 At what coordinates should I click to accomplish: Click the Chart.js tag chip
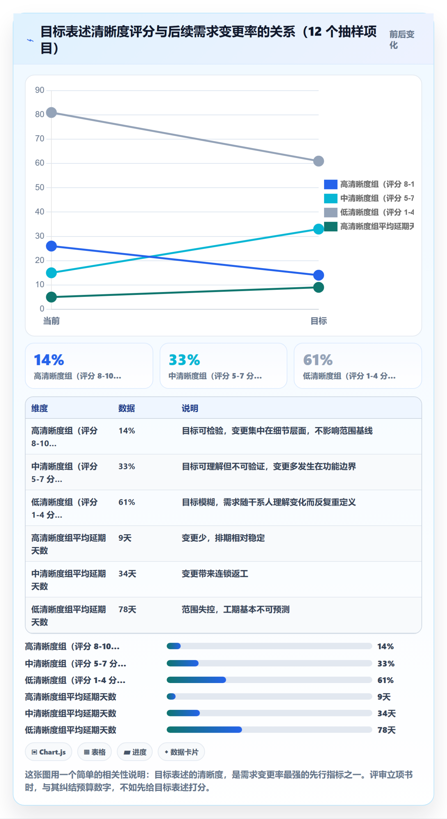49,752
